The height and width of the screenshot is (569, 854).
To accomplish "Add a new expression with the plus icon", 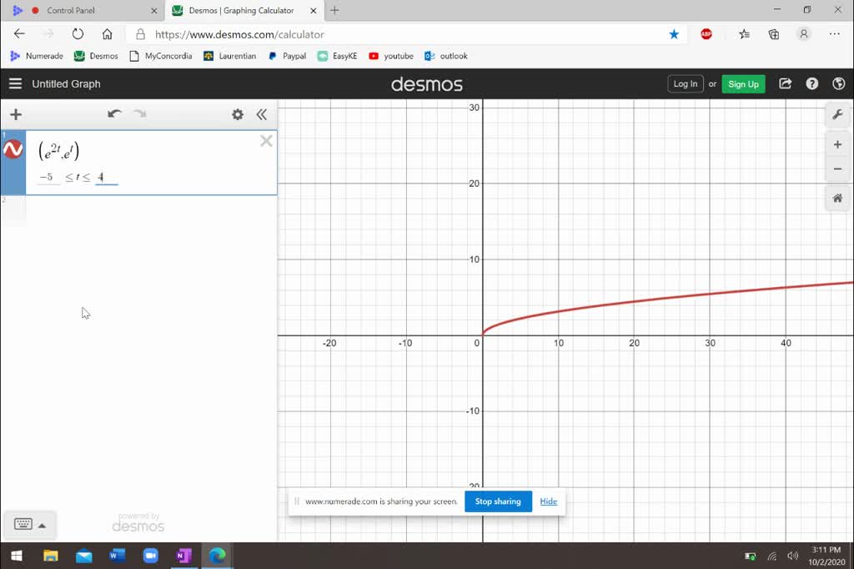I will 15,114.
